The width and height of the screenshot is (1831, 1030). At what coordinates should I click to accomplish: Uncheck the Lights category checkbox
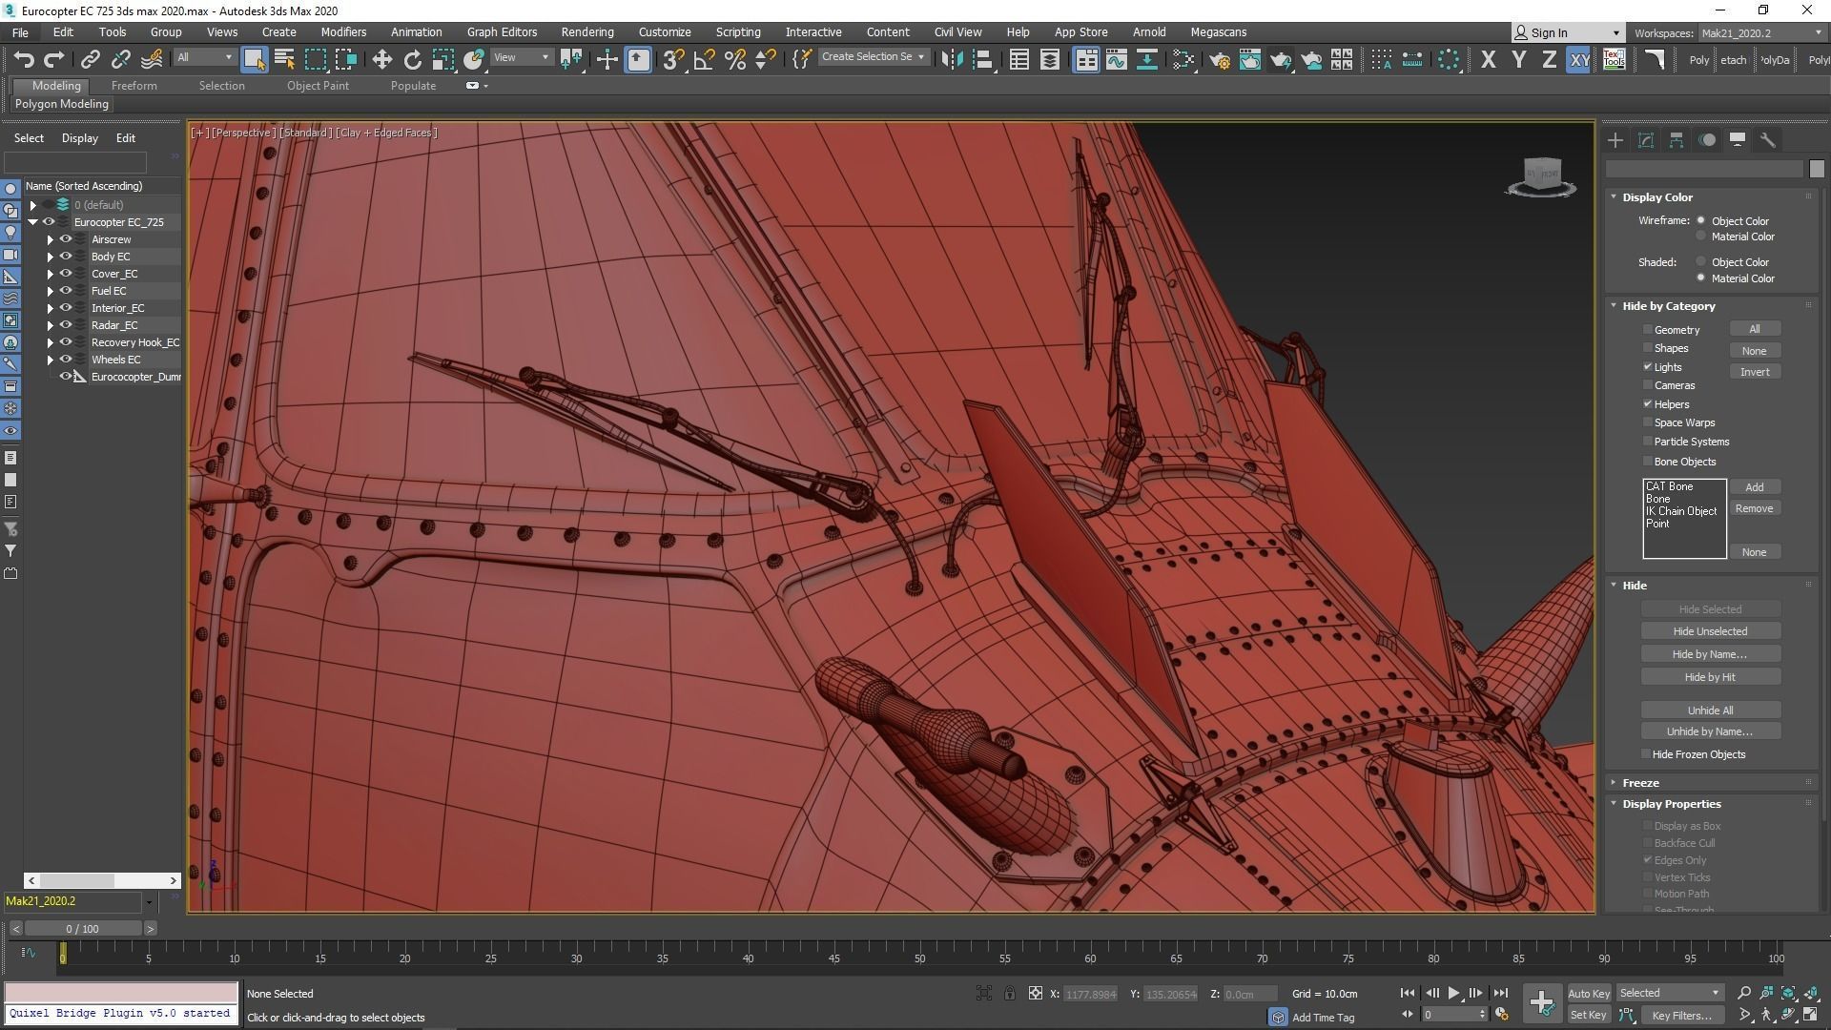click(x=1647, y=366)
